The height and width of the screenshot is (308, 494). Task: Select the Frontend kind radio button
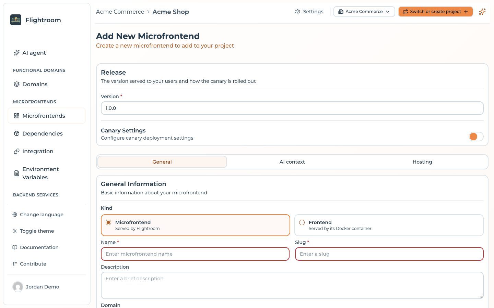302,222
